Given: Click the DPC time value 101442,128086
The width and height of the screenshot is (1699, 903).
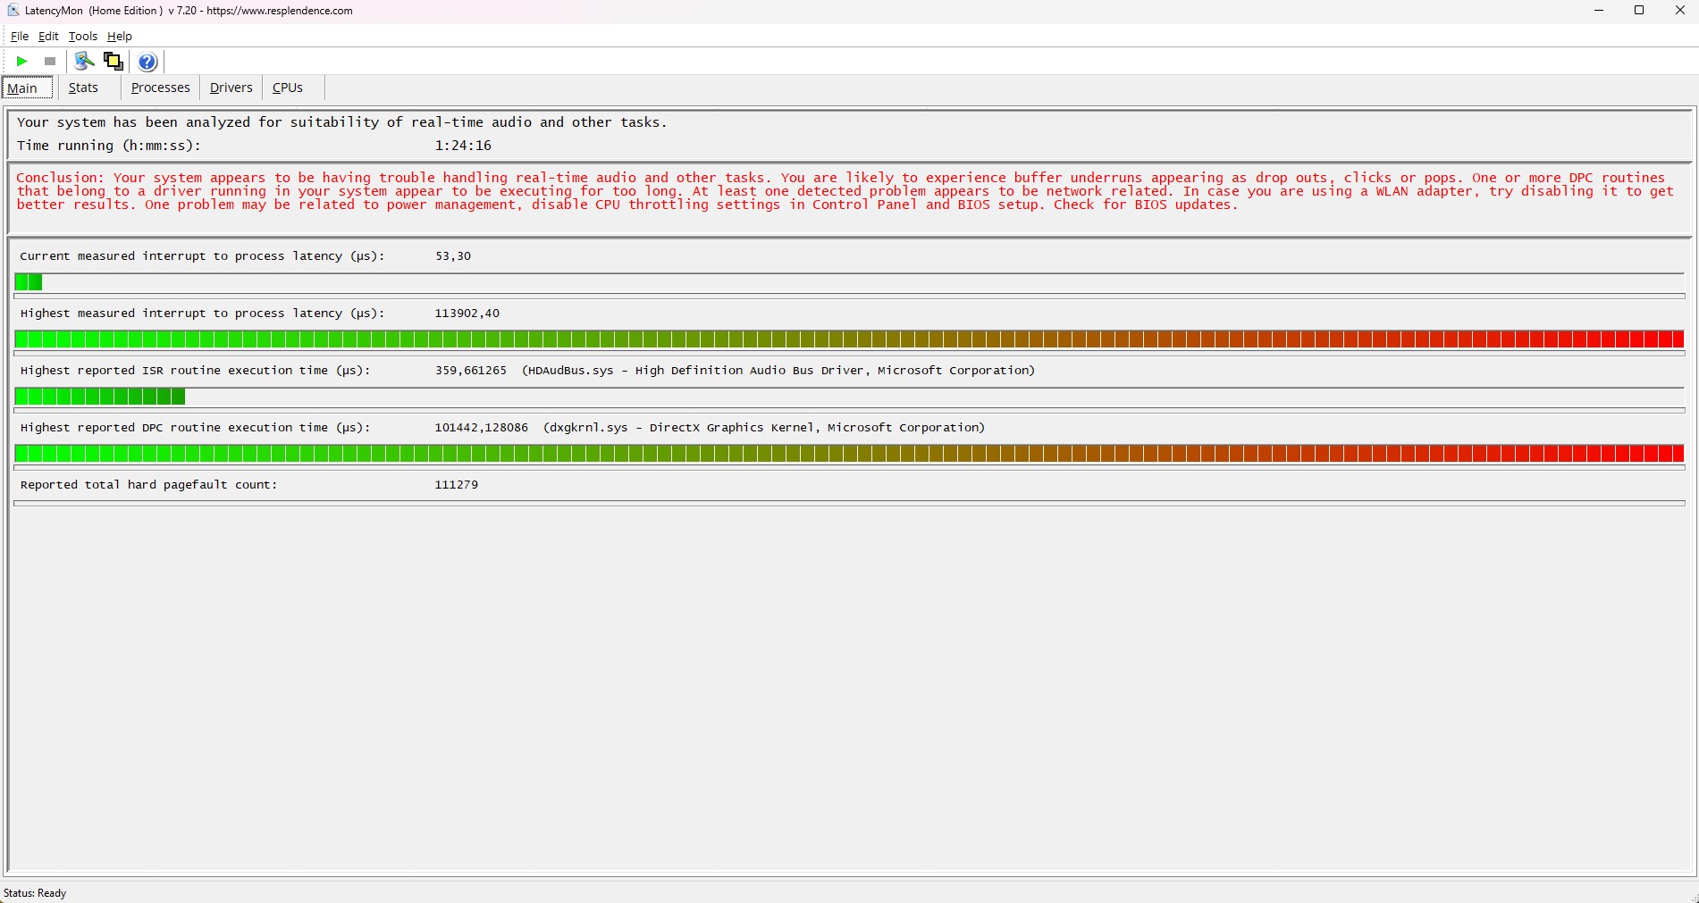Looking at the screenshot, I should [482, 428].
